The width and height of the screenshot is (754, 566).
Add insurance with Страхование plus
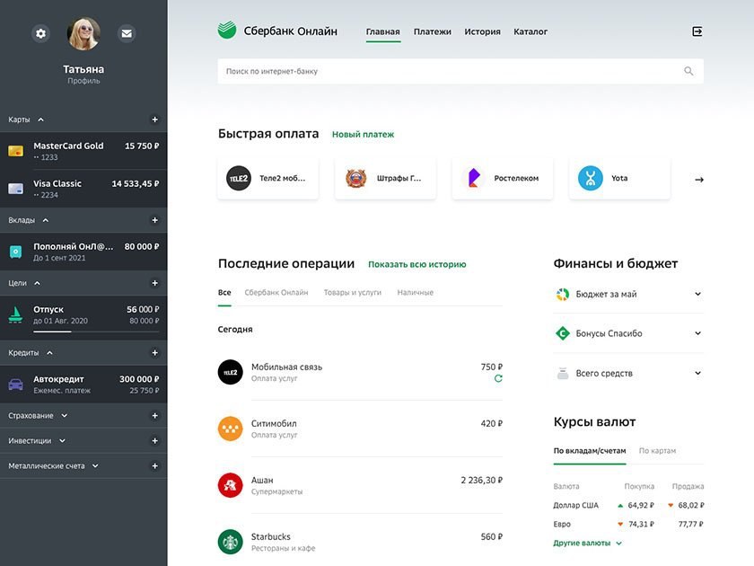(154, 415)
